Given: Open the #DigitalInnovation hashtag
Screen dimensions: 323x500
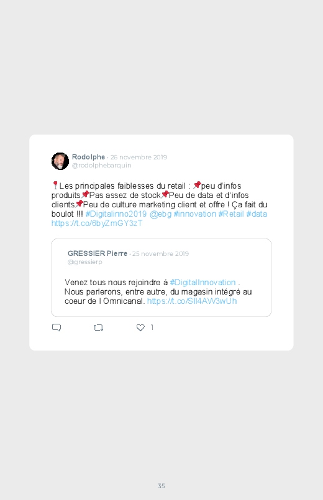Looking at the screenshot, I should pos(202,282).
